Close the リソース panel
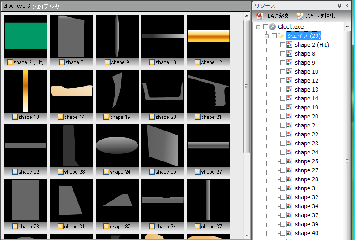 (347, 6)
